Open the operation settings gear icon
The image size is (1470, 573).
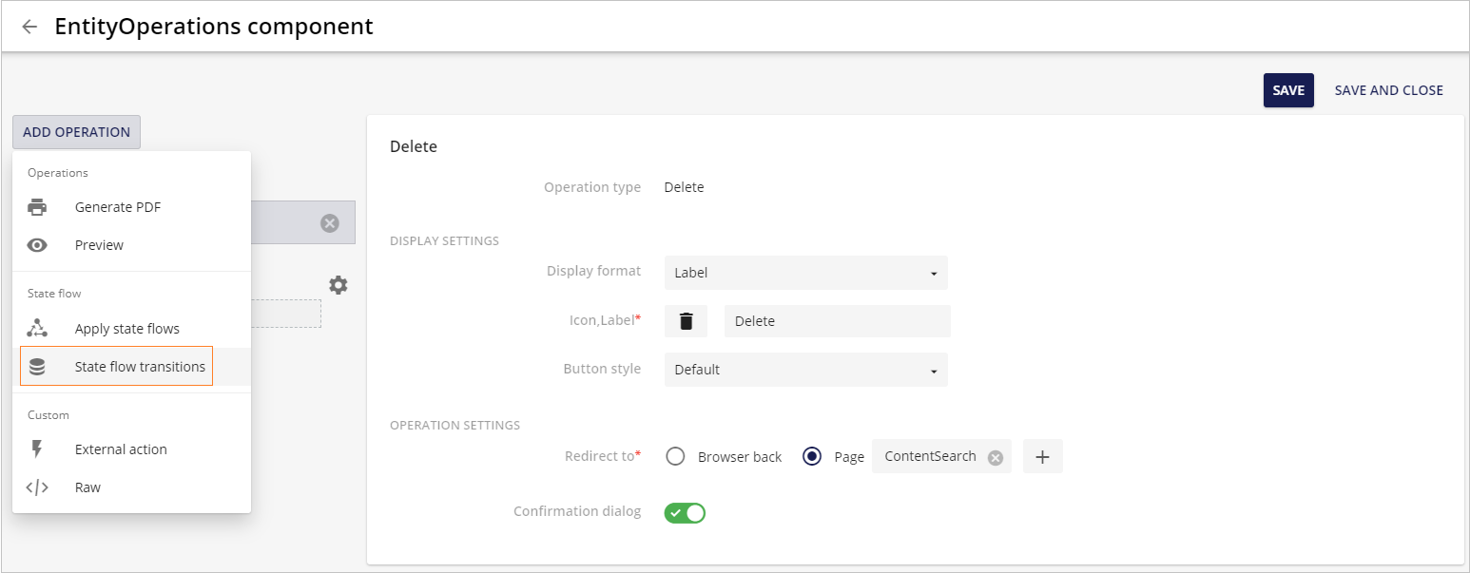point(338,284)
